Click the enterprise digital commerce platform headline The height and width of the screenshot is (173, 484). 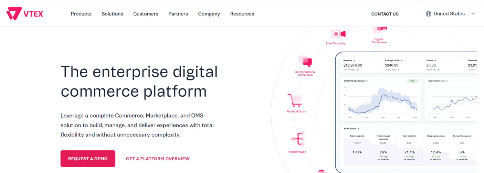pos(139,81)
